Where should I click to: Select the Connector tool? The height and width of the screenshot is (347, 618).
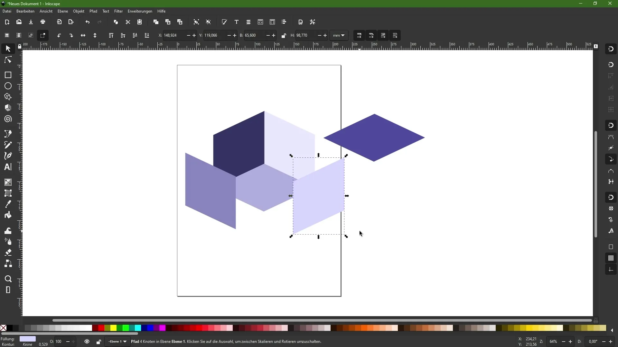tap(8, 264)
